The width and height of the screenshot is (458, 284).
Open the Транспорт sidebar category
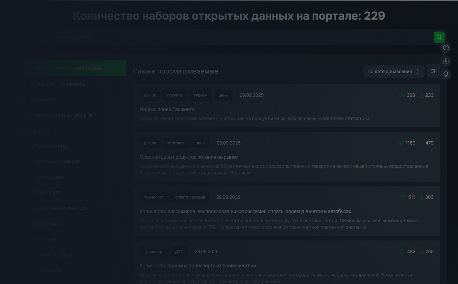click(45, 192)
